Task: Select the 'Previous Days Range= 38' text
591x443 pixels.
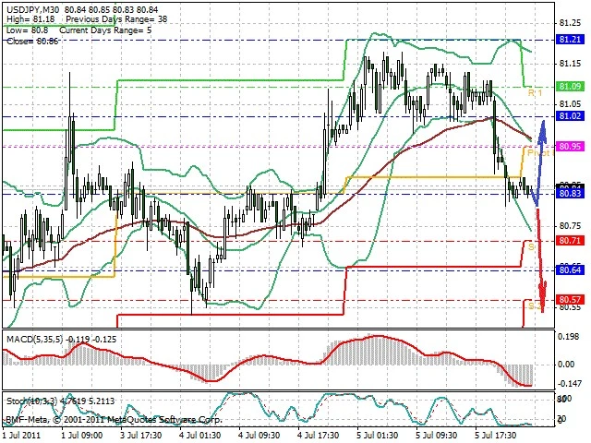Action: (x=116, y=19)
